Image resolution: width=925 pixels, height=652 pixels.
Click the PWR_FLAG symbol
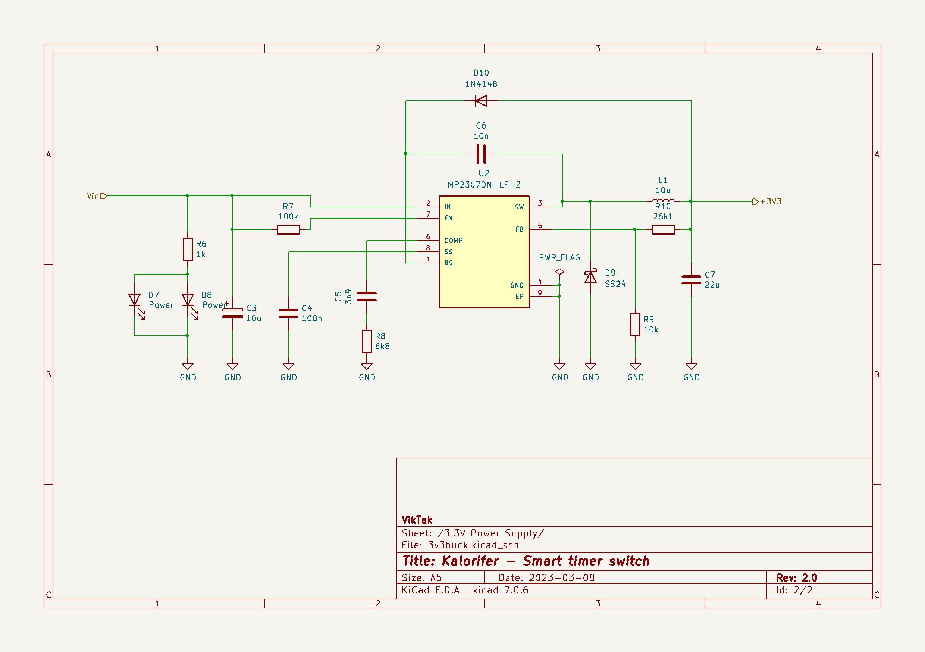pyautogui.click(x=559, y=272)
